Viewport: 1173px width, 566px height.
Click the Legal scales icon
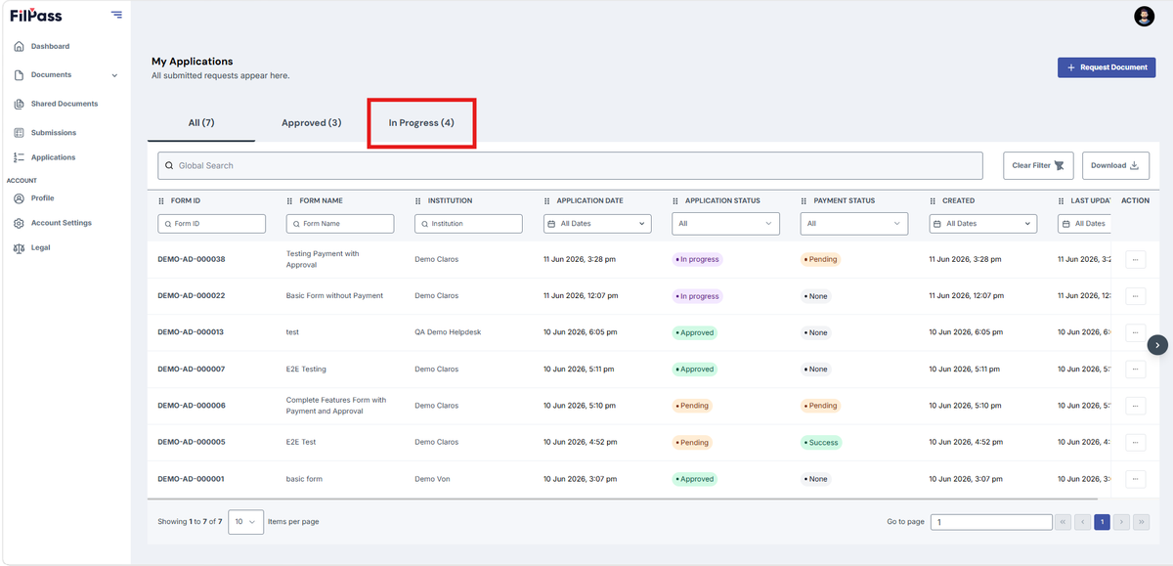[x=19, y=248]
